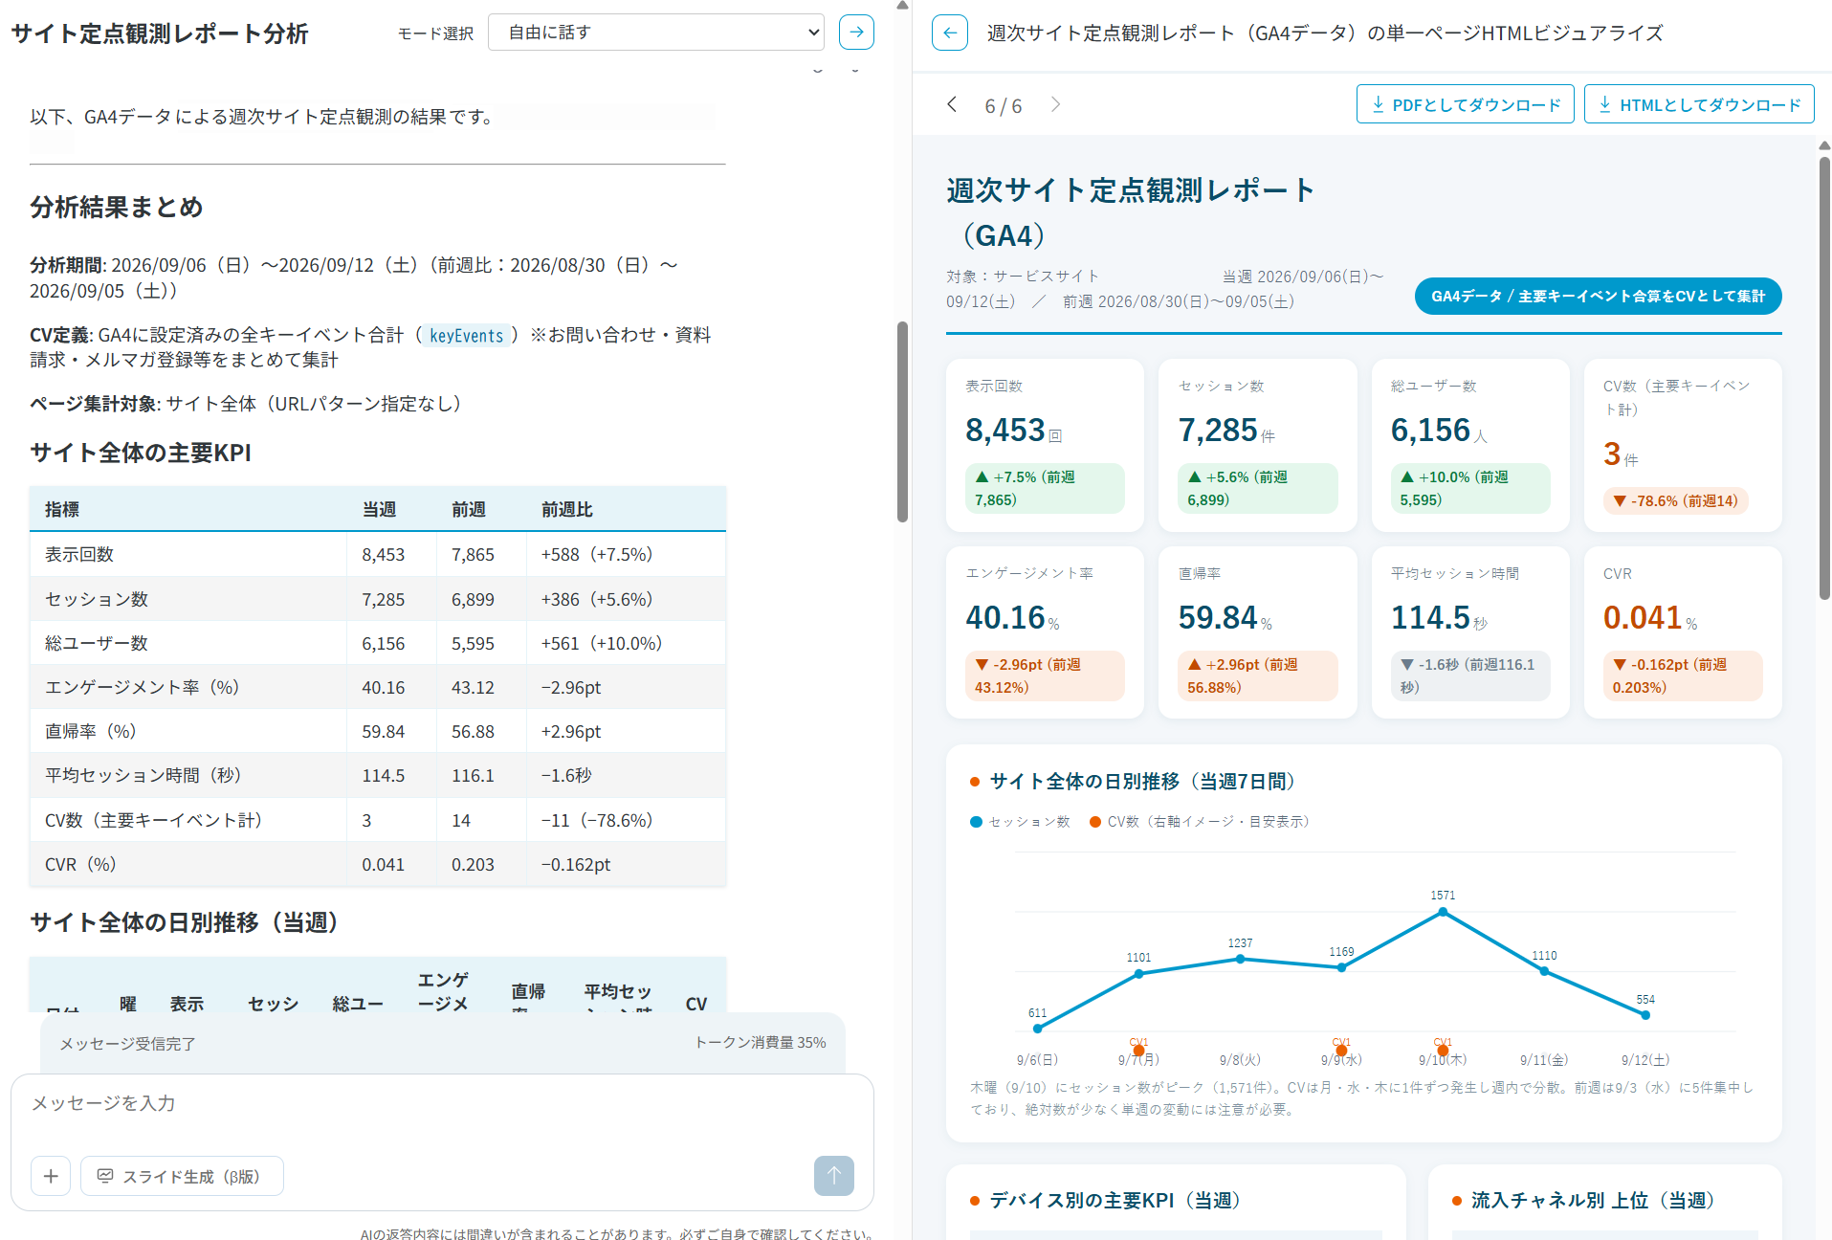Click the トークン消費量 35% status text

coord(761,1042)
